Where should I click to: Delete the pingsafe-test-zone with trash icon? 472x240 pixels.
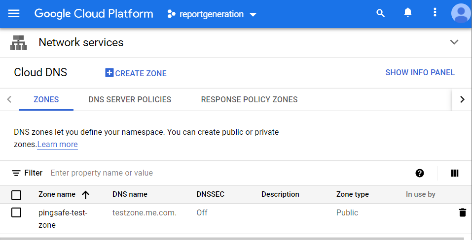click(462, 213)
